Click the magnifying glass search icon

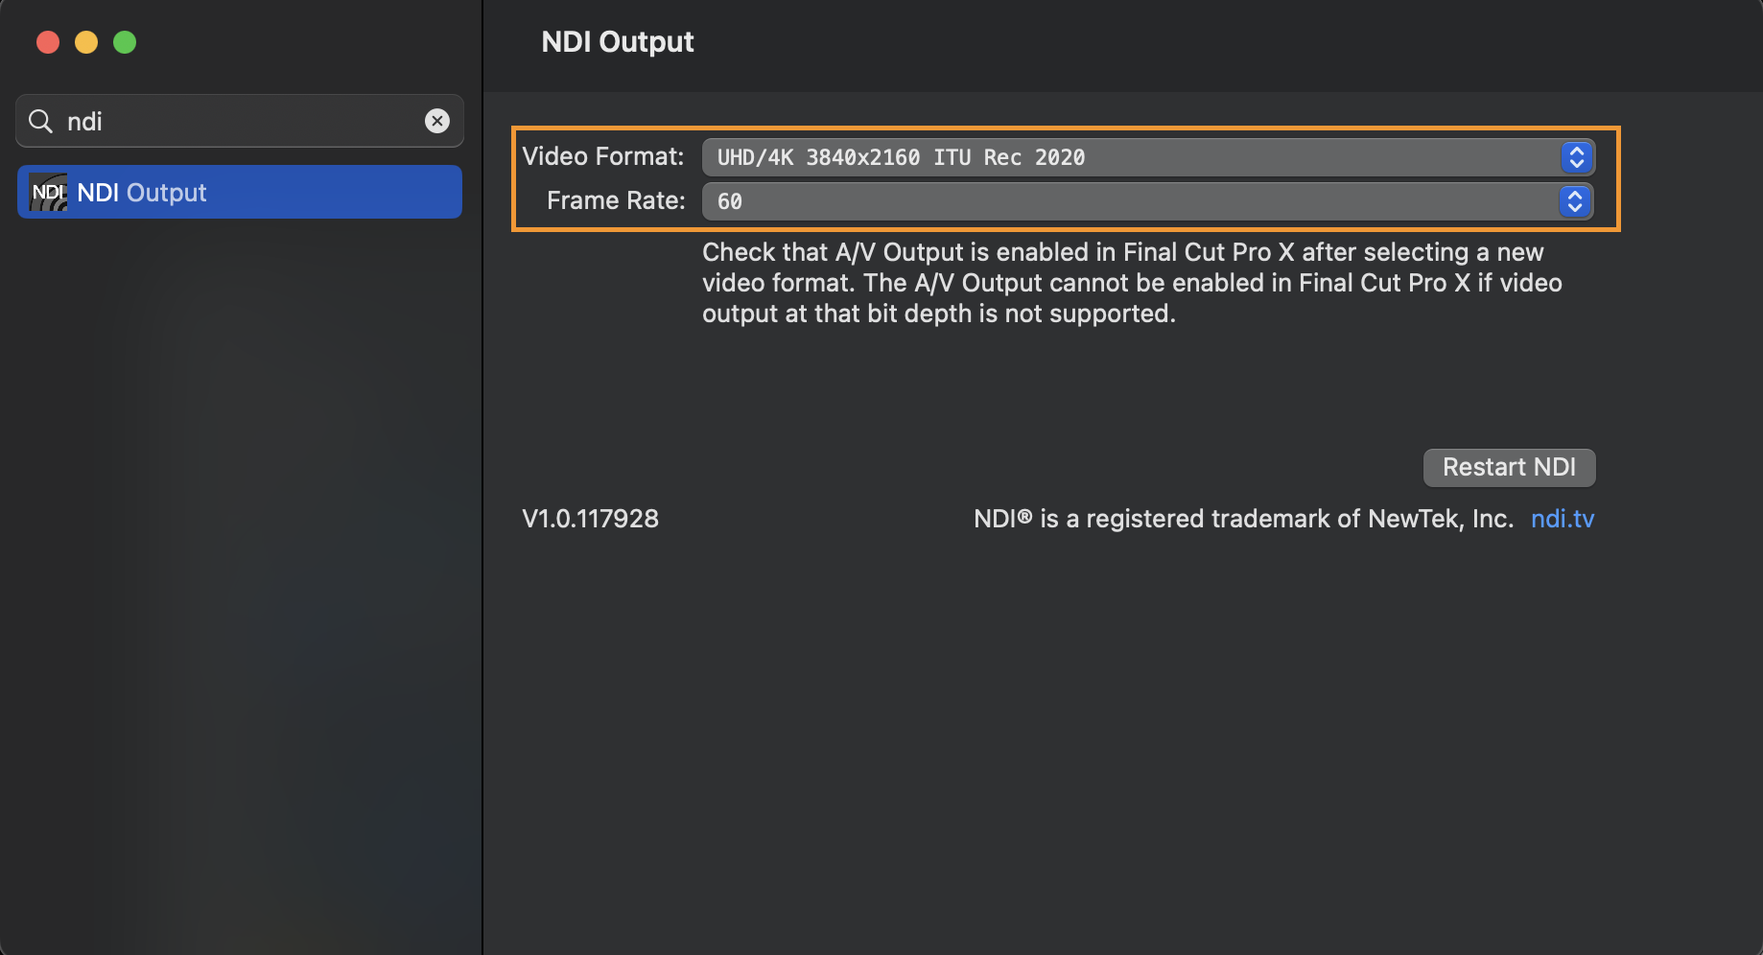click(x=40, y=122)
